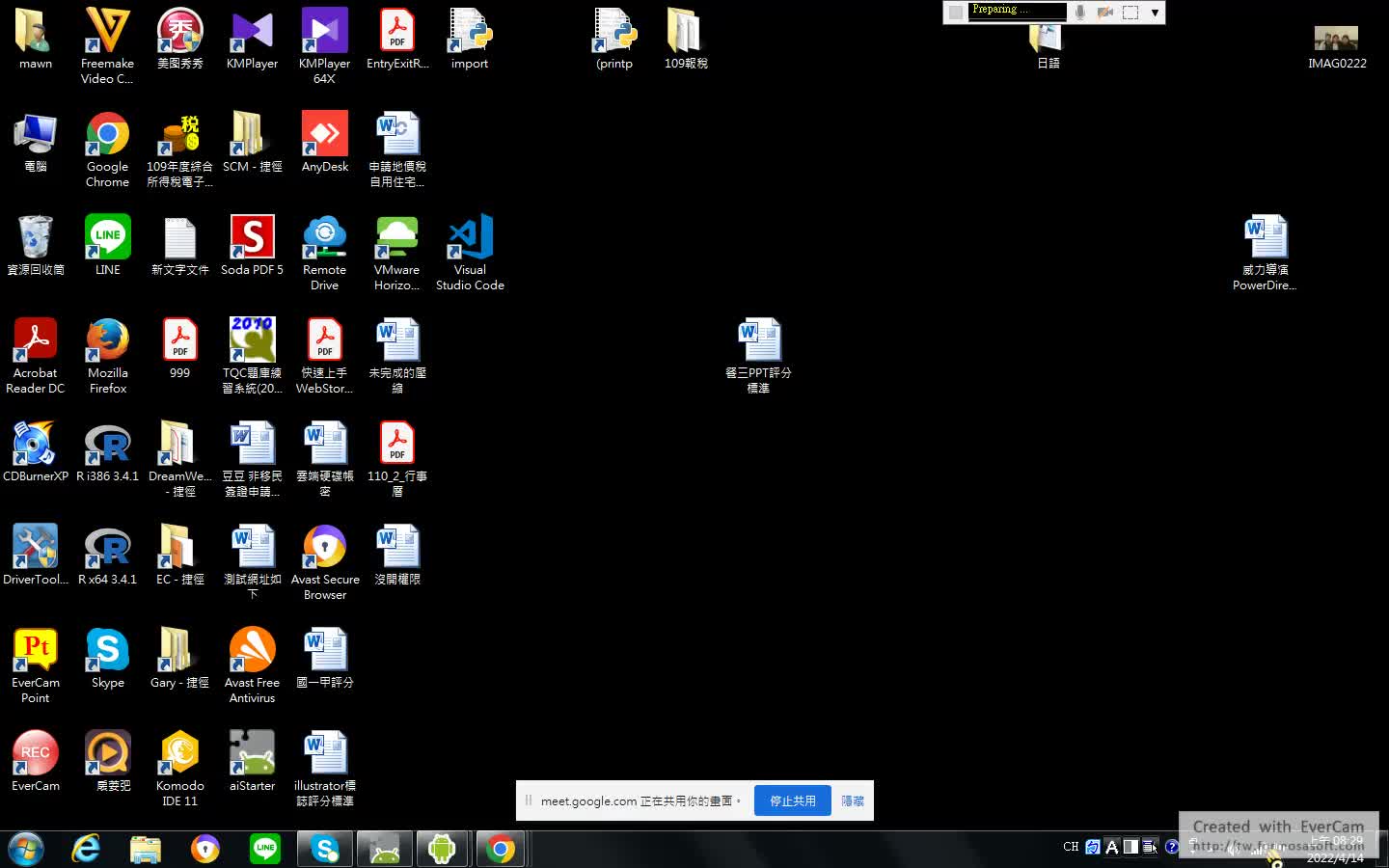
Task: Launch Visual Studio Code from the desktop
Action: click(470, 252)
